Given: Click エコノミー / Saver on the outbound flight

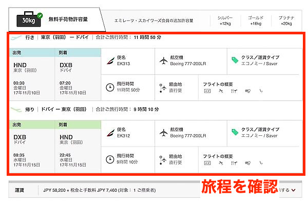Looking at the screenshot, I should (259, 64).
